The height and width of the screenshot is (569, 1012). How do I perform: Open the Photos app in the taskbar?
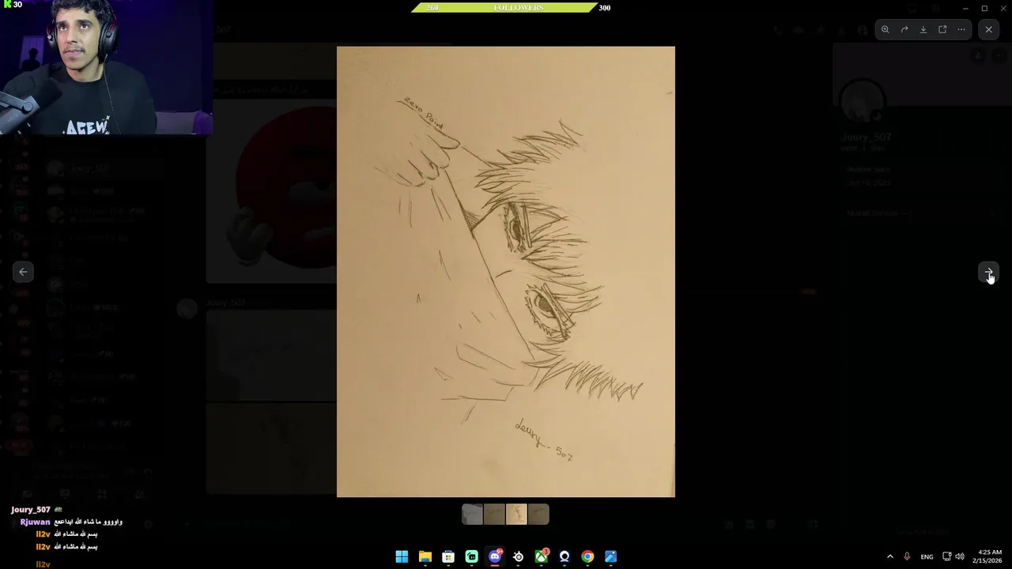(x=611, y=556)
